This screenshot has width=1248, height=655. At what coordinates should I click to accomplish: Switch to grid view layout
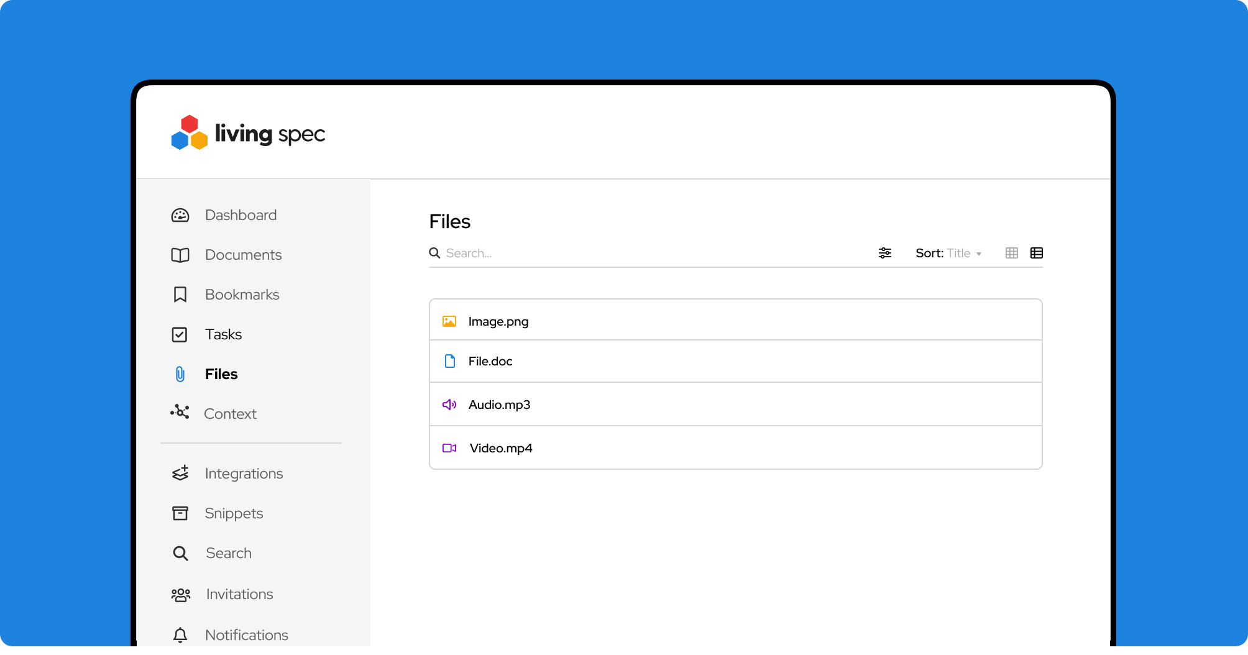[x=1011, y=253]
